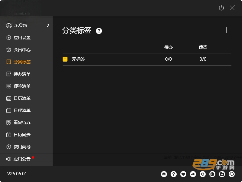Screen dimensions: 242x182
Task: Click the home icon in bottom bar
Action: [x=164, y=174]
